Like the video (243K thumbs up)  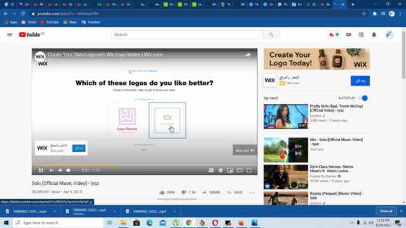tap(167, 193)
